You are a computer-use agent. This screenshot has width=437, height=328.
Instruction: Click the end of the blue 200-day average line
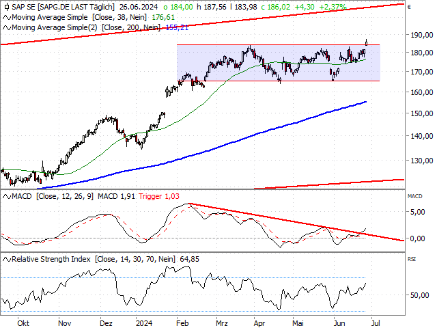coord(366,102)
